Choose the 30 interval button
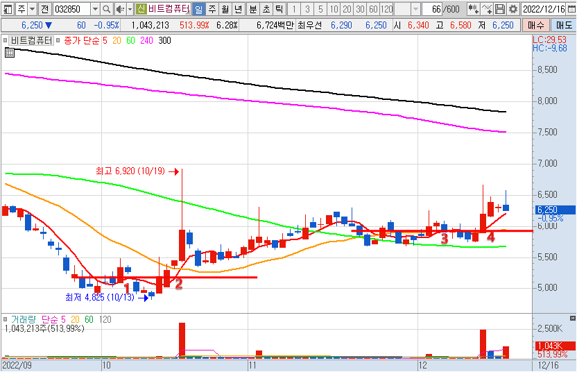Image resolution: width=577 pixels, height=372 pixels. (x=360, y=9)
